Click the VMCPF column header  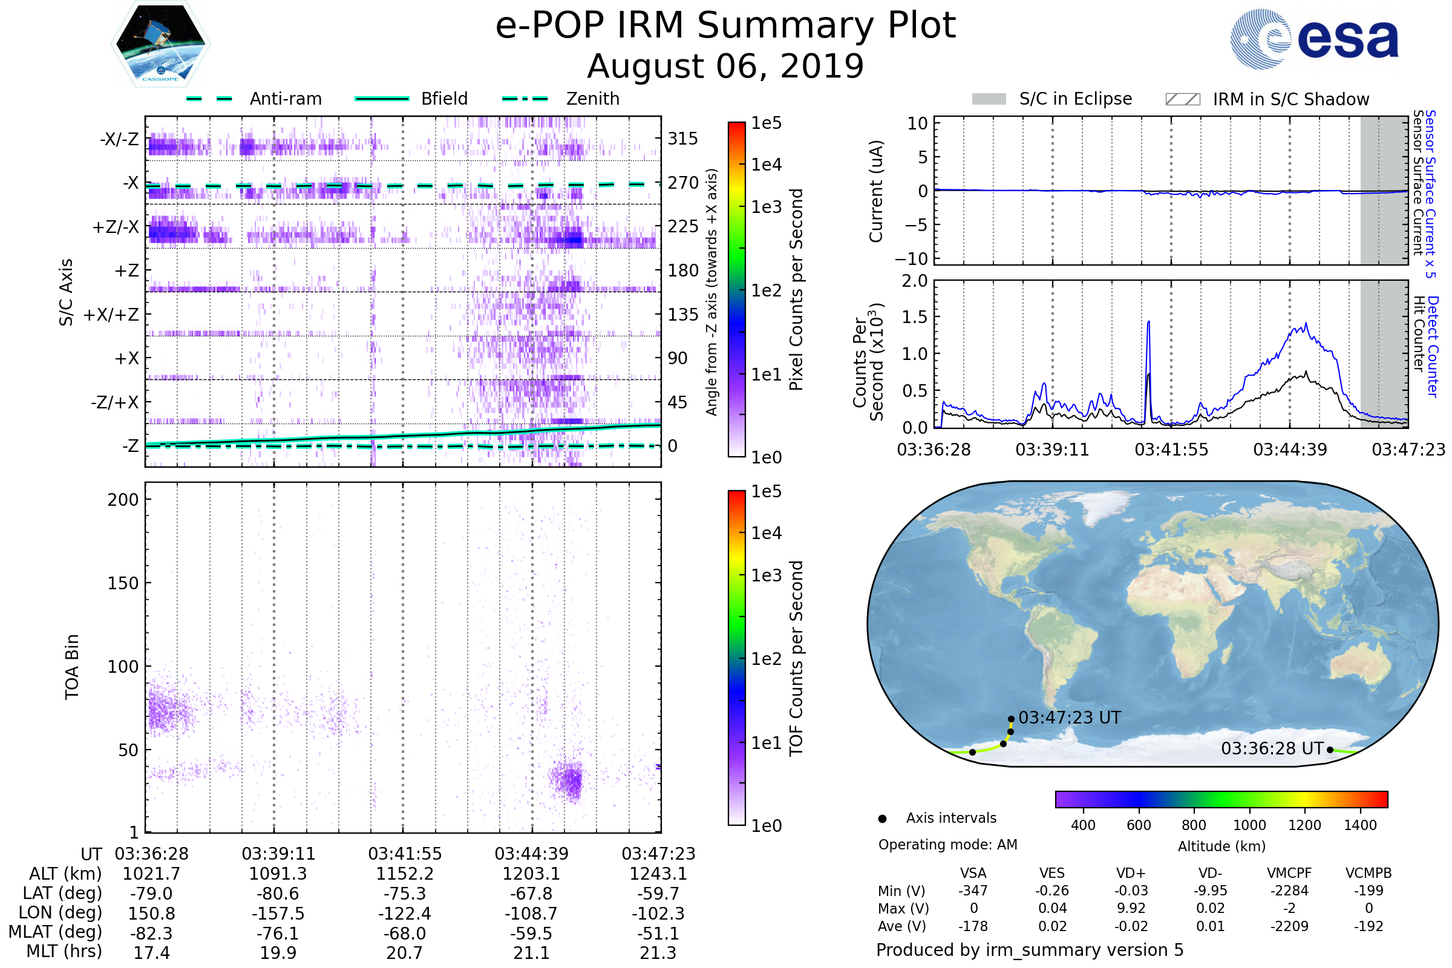pyautogui.click(x=1289, y=874)
